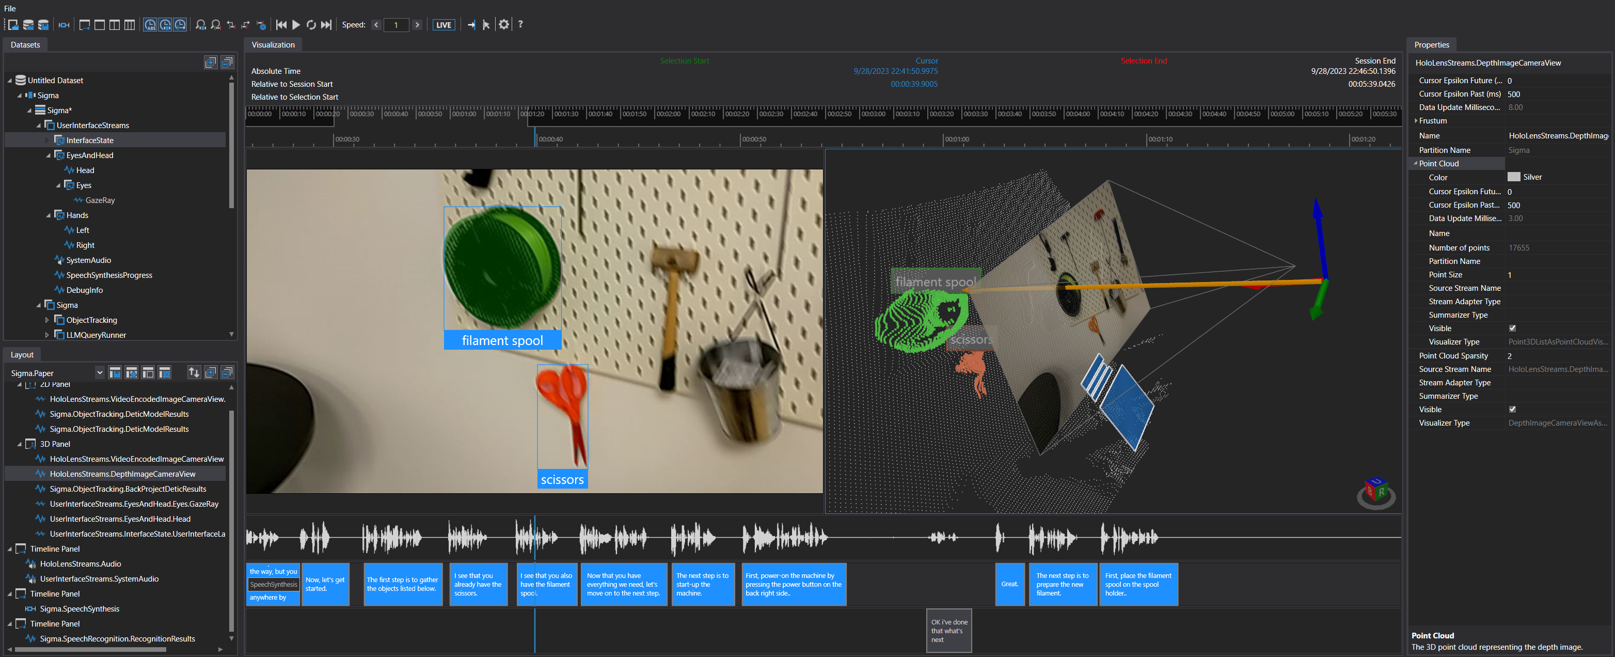Click the open dataset database icon
This screenshot has height=657, width=1615.
28,24
